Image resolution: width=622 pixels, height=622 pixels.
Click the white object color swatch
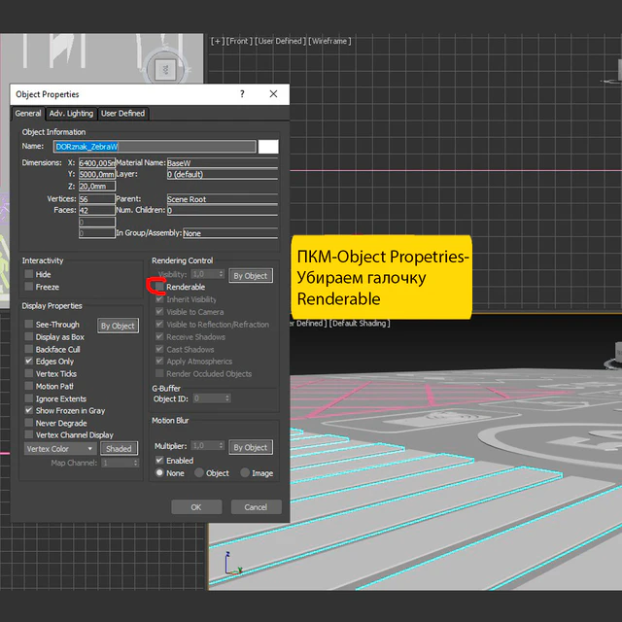point(268,147)
